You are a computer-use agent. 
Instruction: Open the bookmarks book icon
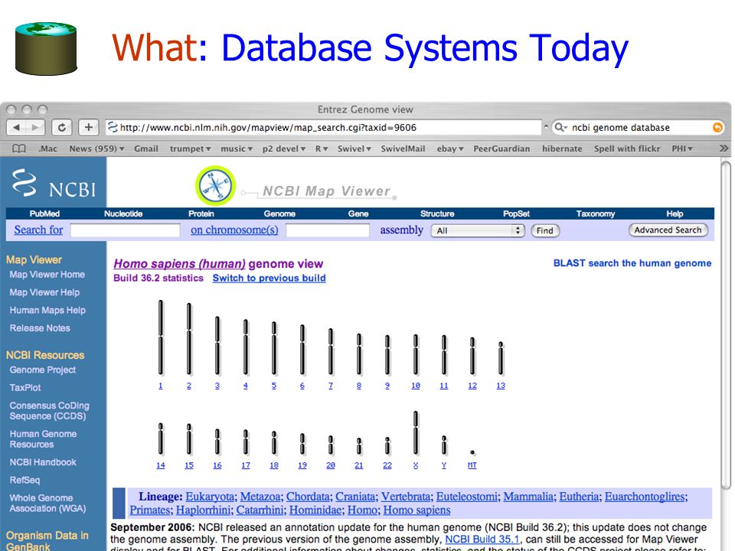pos(18,148)
